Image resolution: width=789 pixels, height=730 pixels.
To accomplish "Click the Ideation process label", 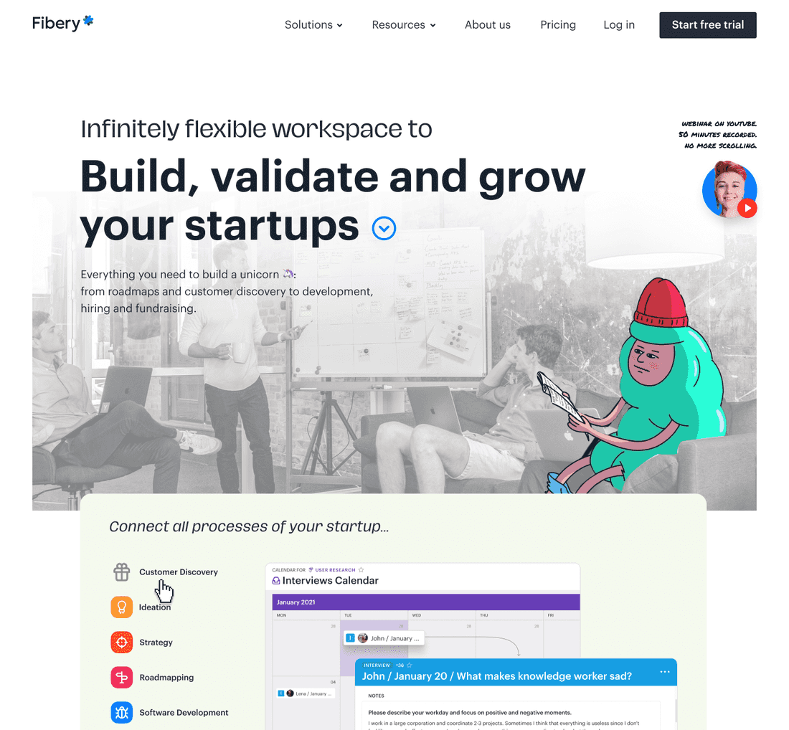I will click(155, 607).
